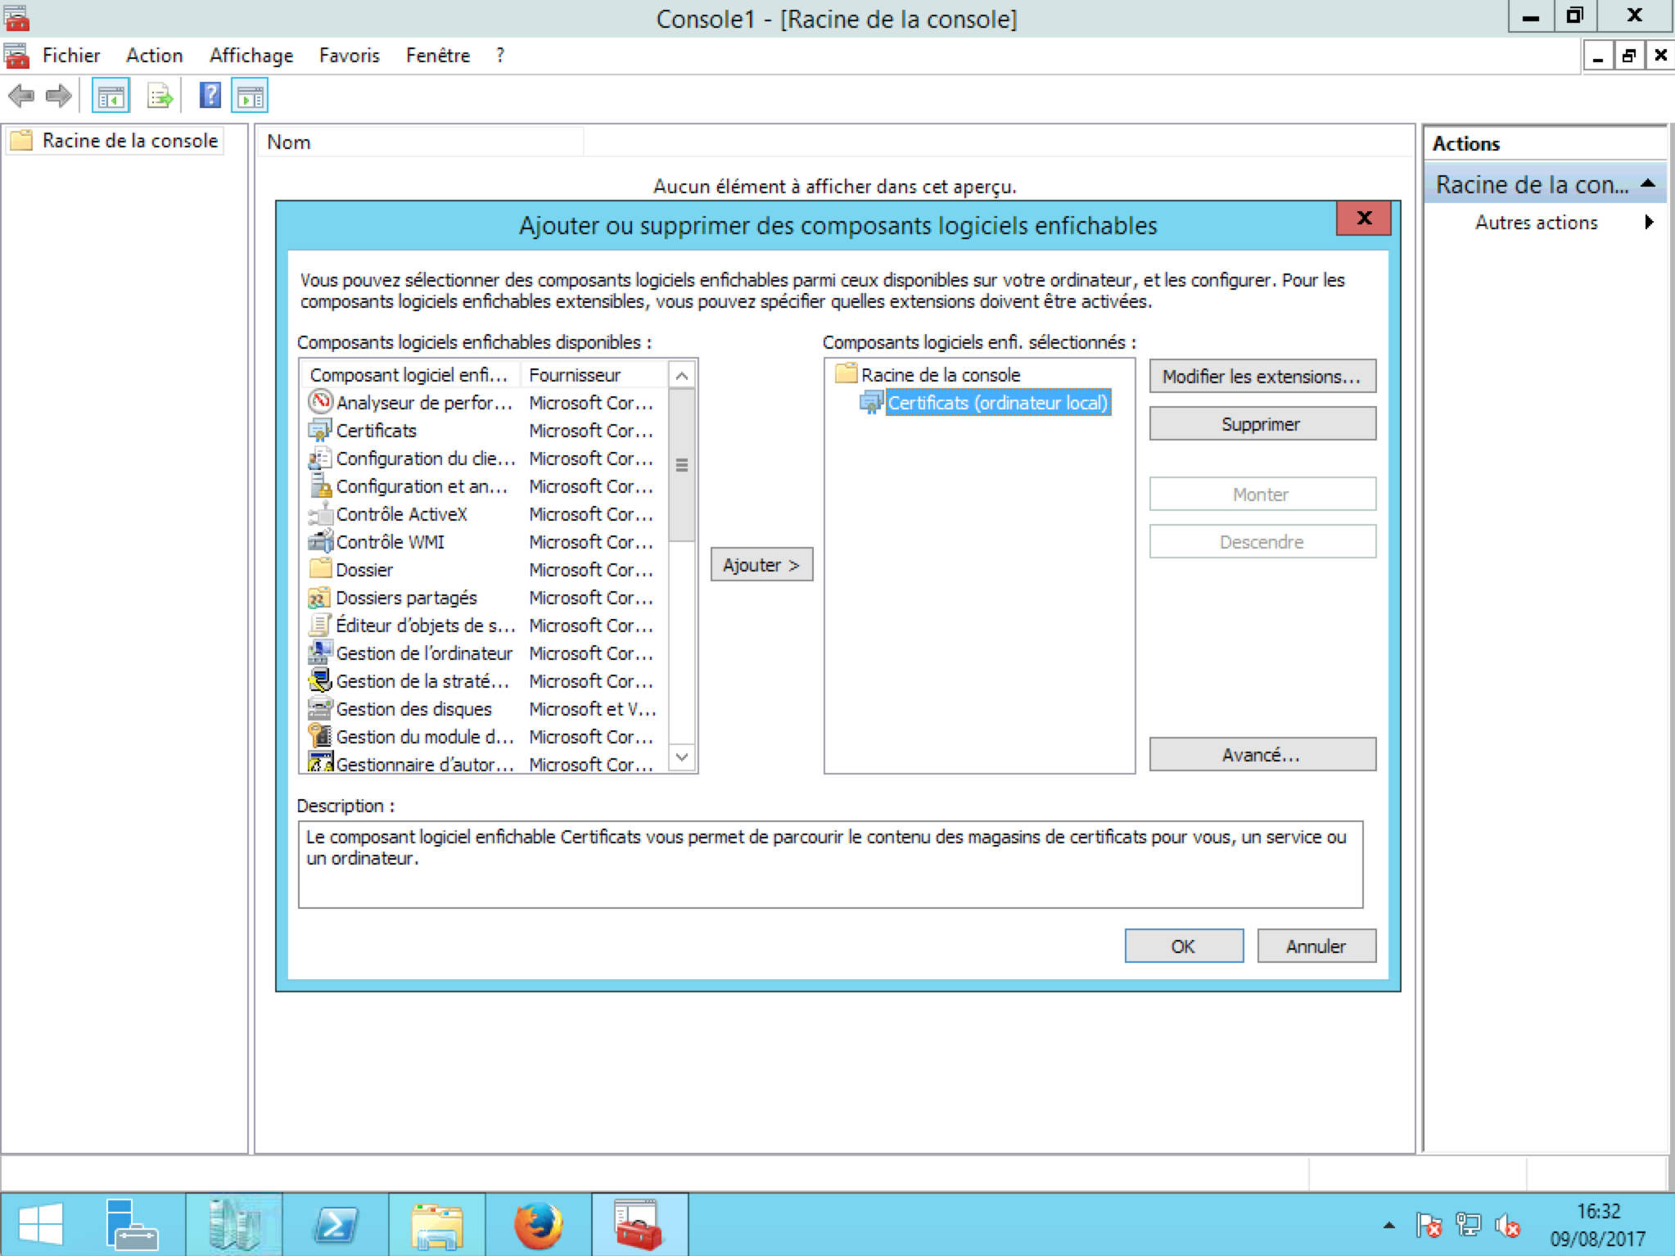Select the Gestion du module icon
1675x1256 pixels.
[x=320, y=736]
